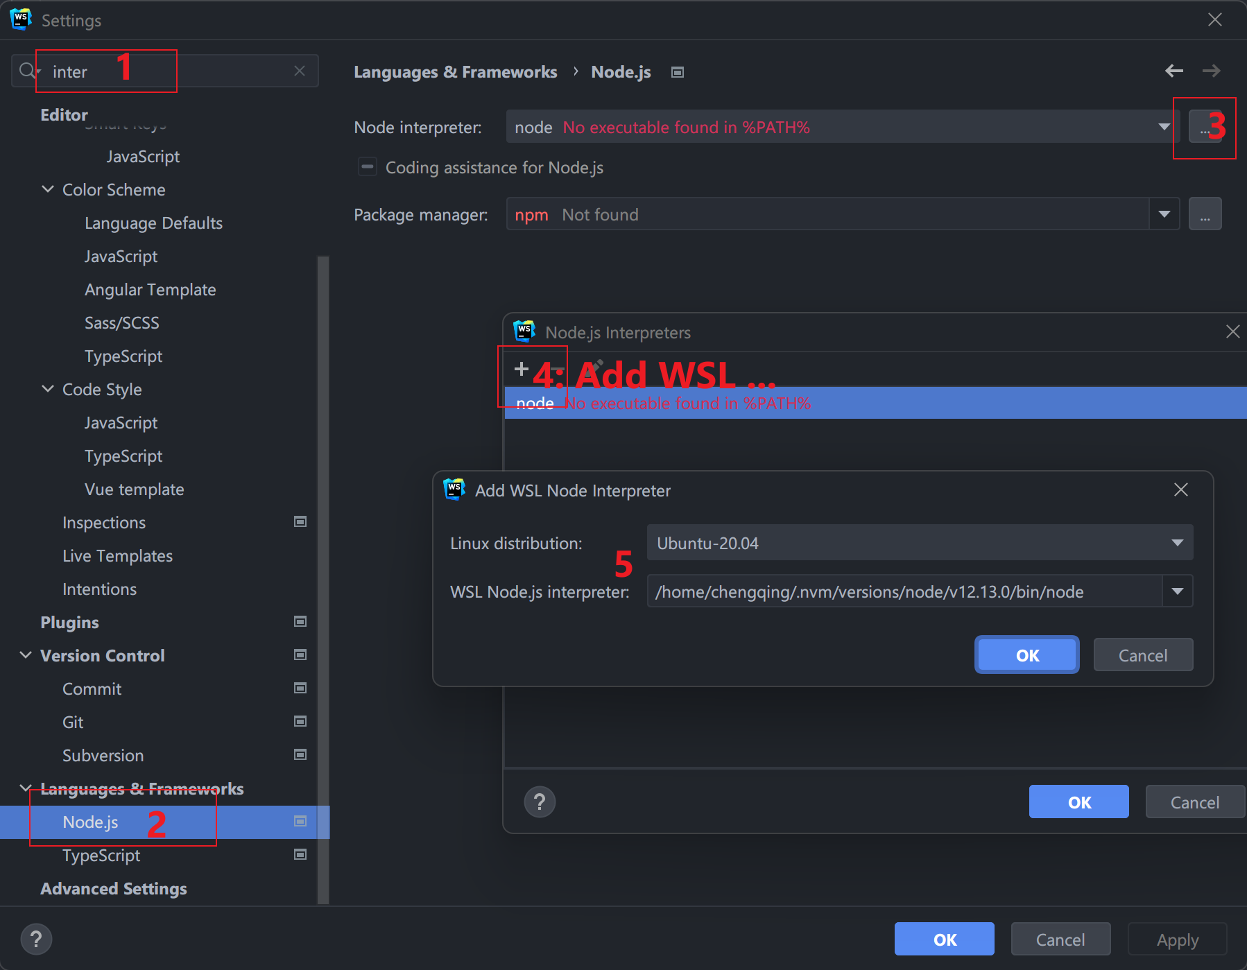Screen dimensions: 1247x970
Task: Clear the settings search field
Action: pos(300,71)
